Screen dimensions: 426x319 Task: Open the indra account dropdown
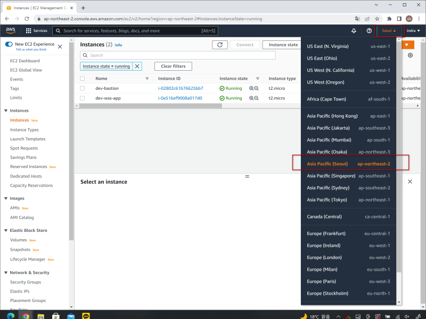[x=414, y=30]
